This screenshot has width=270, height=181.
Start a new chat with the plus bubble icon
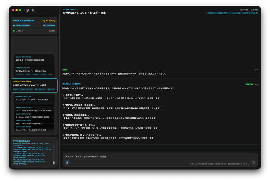(27, 10)
